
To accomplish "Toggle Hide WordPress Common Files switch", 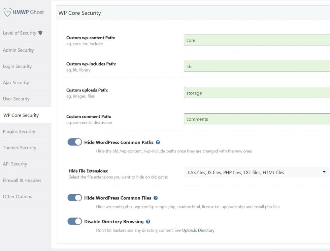I will tap(75, 198).
